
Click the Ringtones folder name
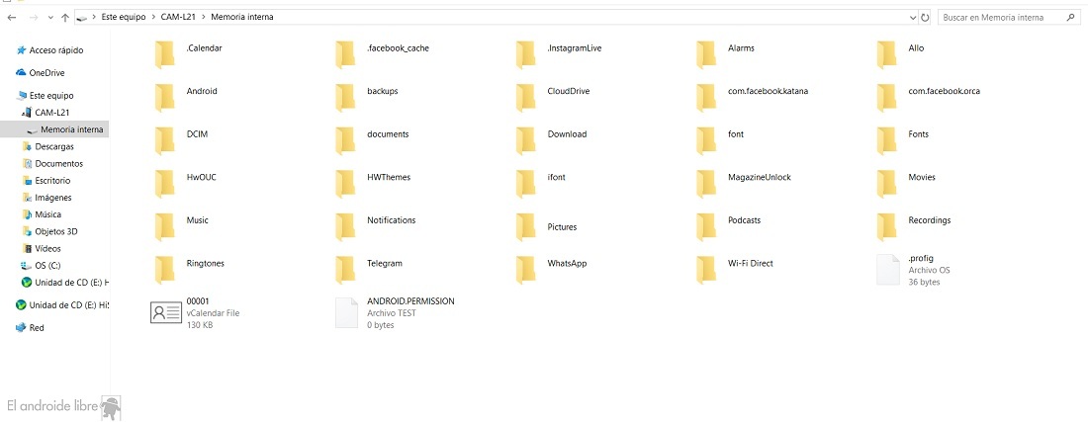(206, 263)
